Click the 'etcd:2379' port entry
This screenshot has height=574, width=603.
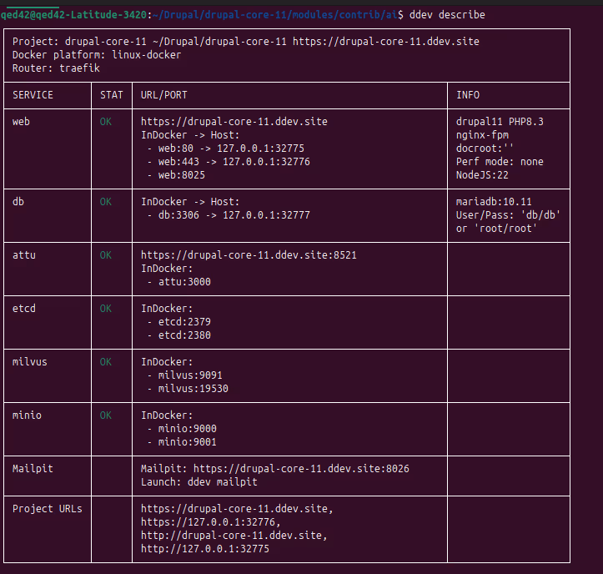point(184,322)
